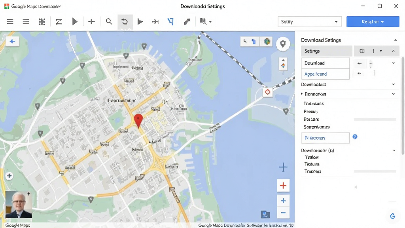Click the blue square map icon
Screen dimensions: 405x228
(x=265, y=214)
